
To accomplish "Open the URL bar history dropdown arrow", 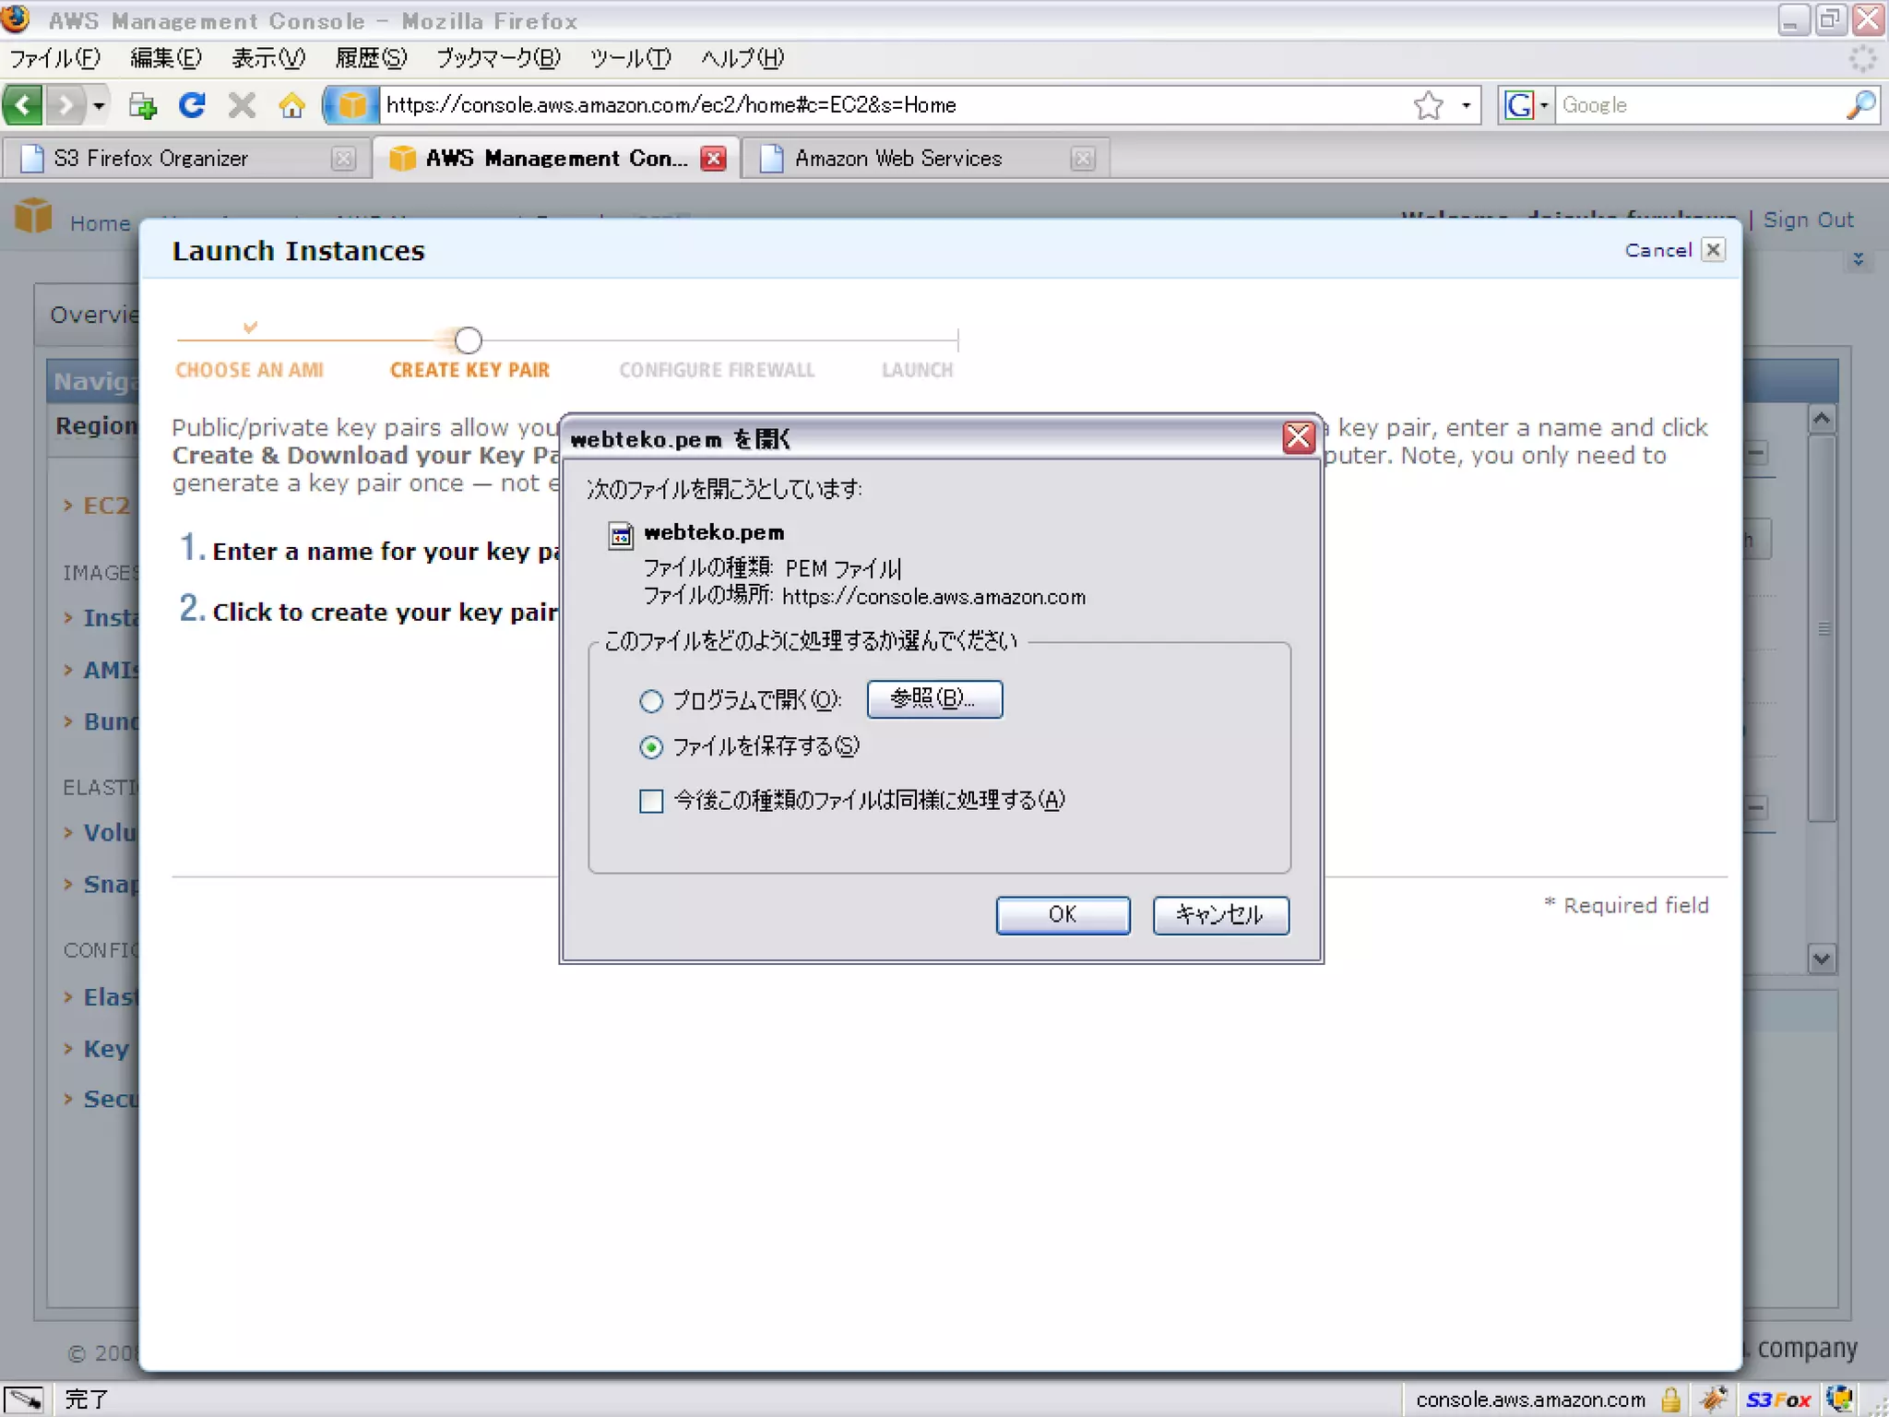I will 1467,105.
